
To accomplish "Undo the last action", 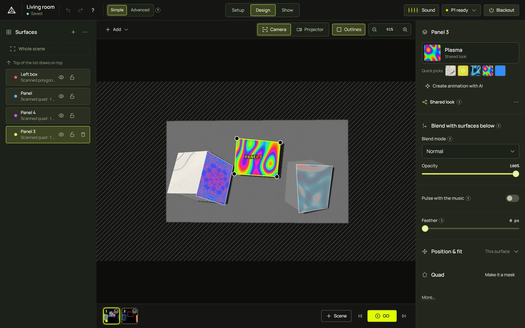I will click(68, 10).
